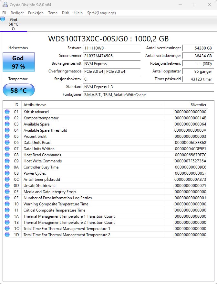This screenshot has height=284, width=217.
Task: Click the status orb for Total Time For Thermal Management Temperature 2
Action: (7, 235)
